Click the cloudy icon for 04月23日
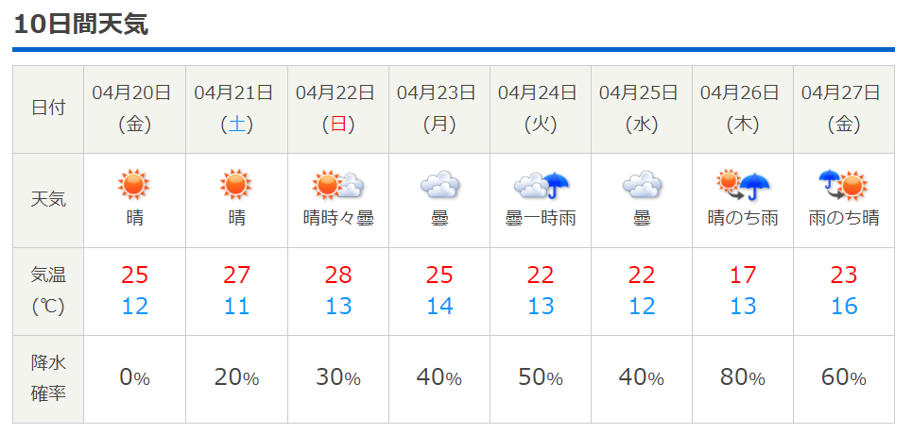The height and width of the screenshot is (434, 912). [x=439, y=185]
